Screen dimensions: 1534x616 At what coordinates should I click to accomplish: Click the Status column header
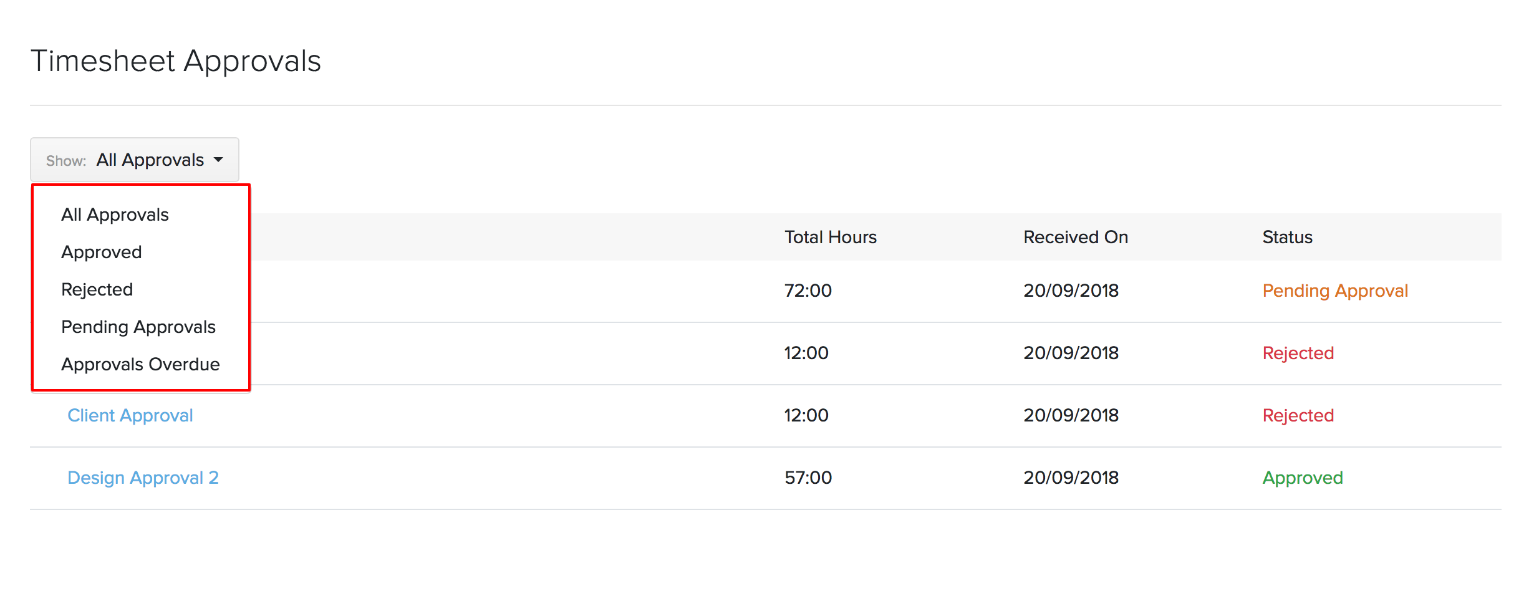pos(1287,238)
